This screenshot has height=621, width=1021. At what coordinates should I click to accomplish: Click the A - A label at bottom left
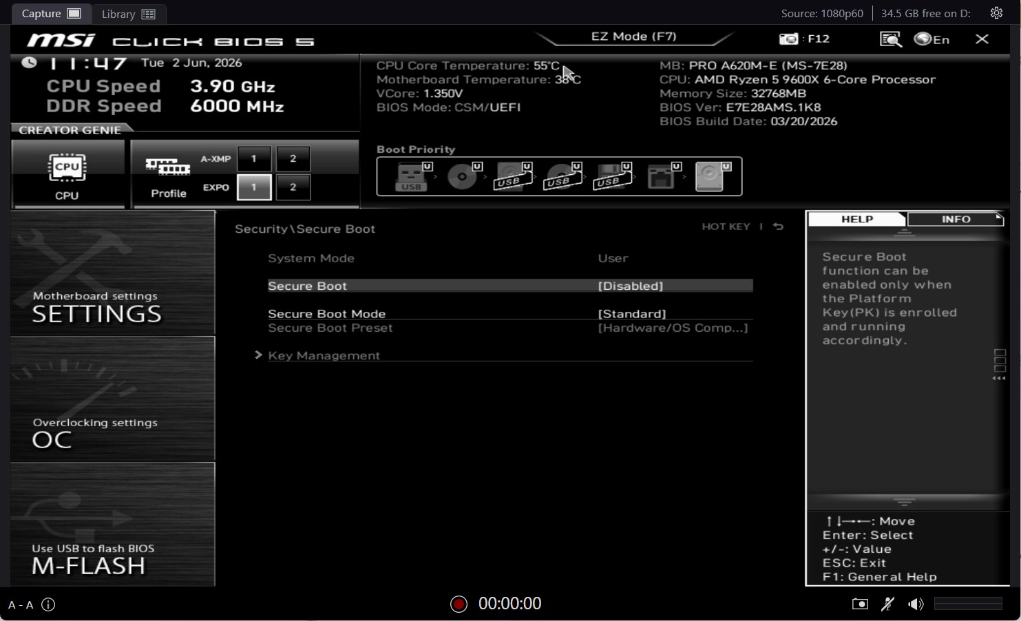[x=21, y=604]
